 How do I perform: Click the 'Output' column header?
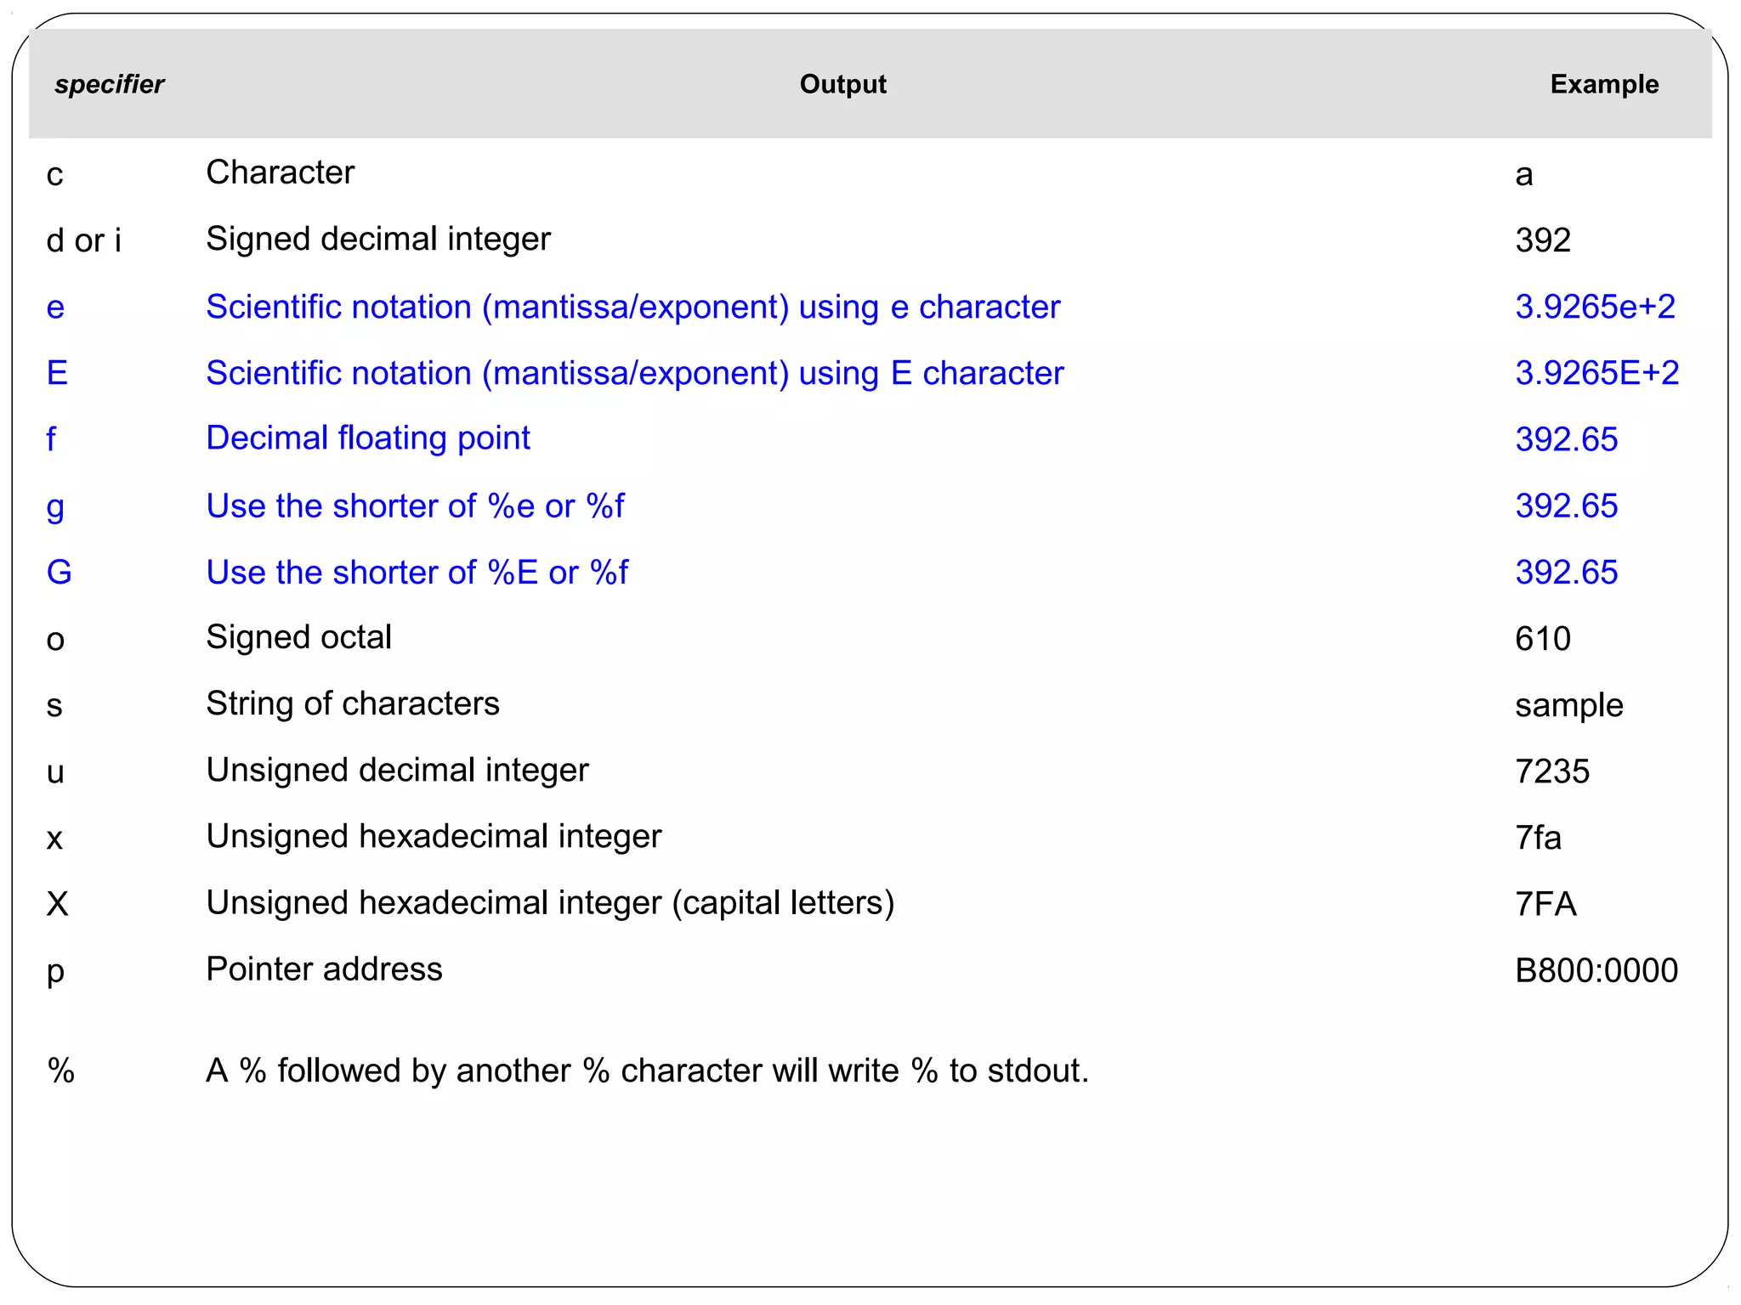pyautogui.click(x=842, y=84)
